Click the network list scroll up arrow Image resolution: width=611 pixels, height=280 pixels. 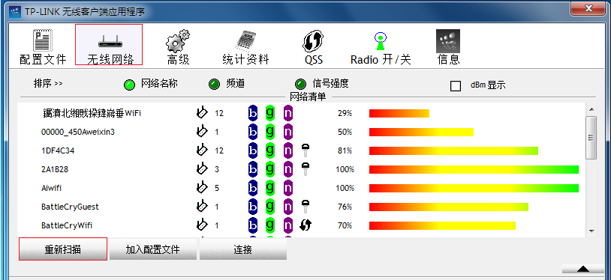point(591,109)
